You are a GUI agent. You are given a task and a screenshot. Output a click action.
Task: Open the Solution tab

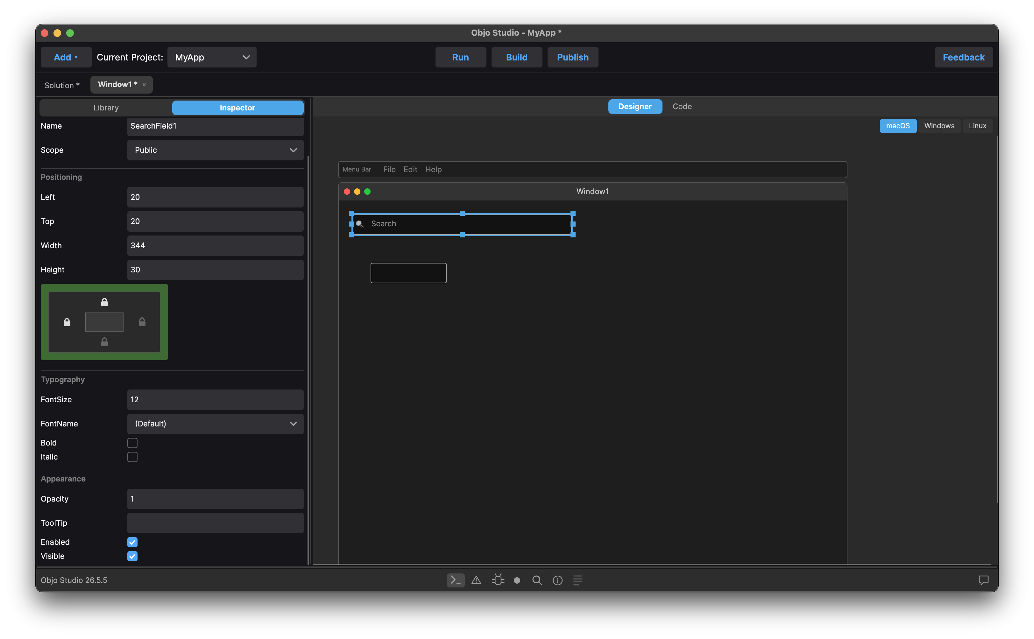coord(62,85)
